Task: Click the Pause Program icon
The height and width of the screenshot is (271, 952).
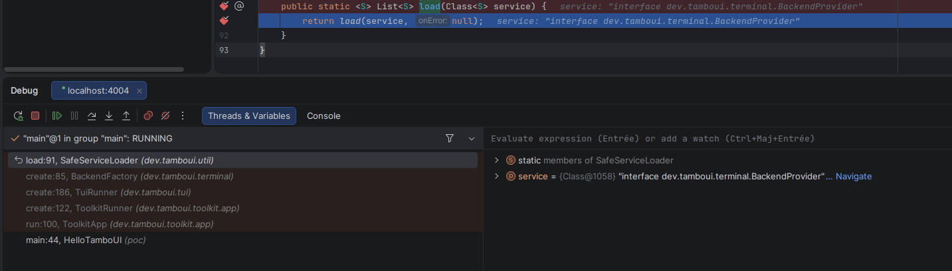Action: (x=74, y=116)
